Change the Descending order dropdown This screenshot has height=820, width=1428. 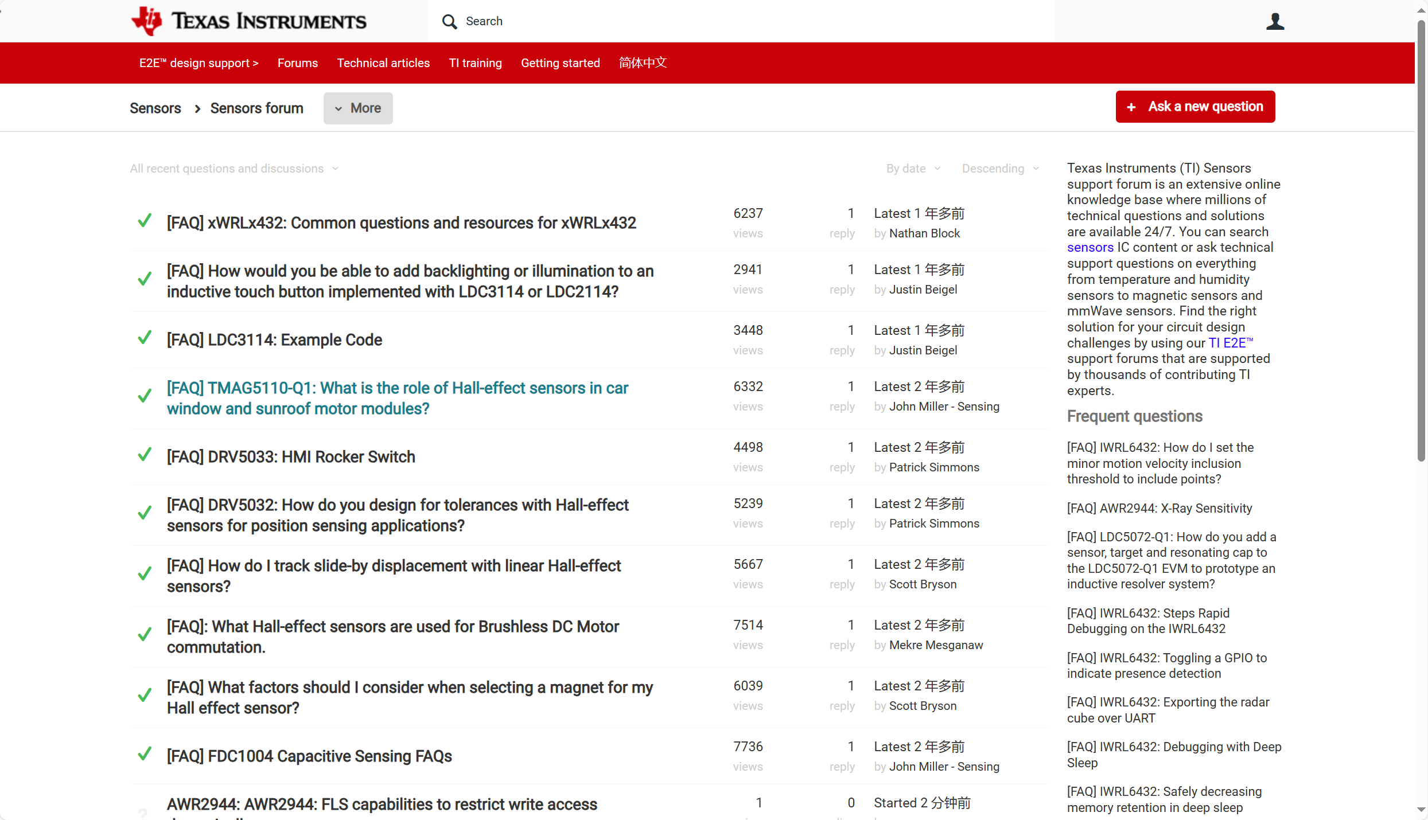pos(1000,169)
